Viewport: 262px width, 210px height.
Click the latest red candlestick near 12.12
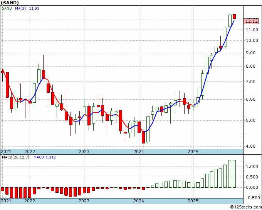click(x=234, y=17)
